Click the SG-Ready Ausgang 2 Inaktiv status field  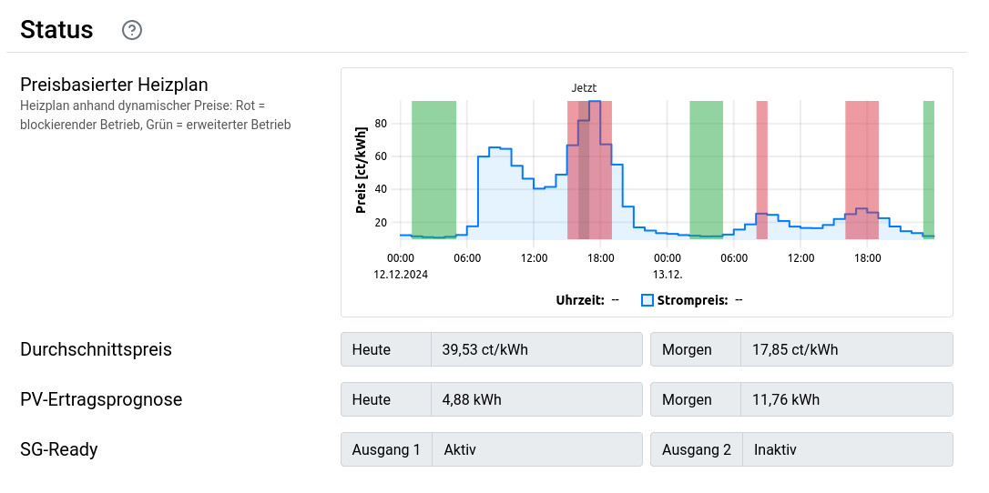(847, 449)
